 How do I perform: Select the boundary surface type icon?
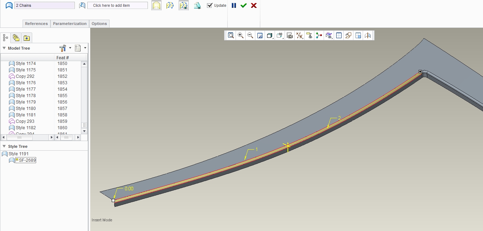156,5
